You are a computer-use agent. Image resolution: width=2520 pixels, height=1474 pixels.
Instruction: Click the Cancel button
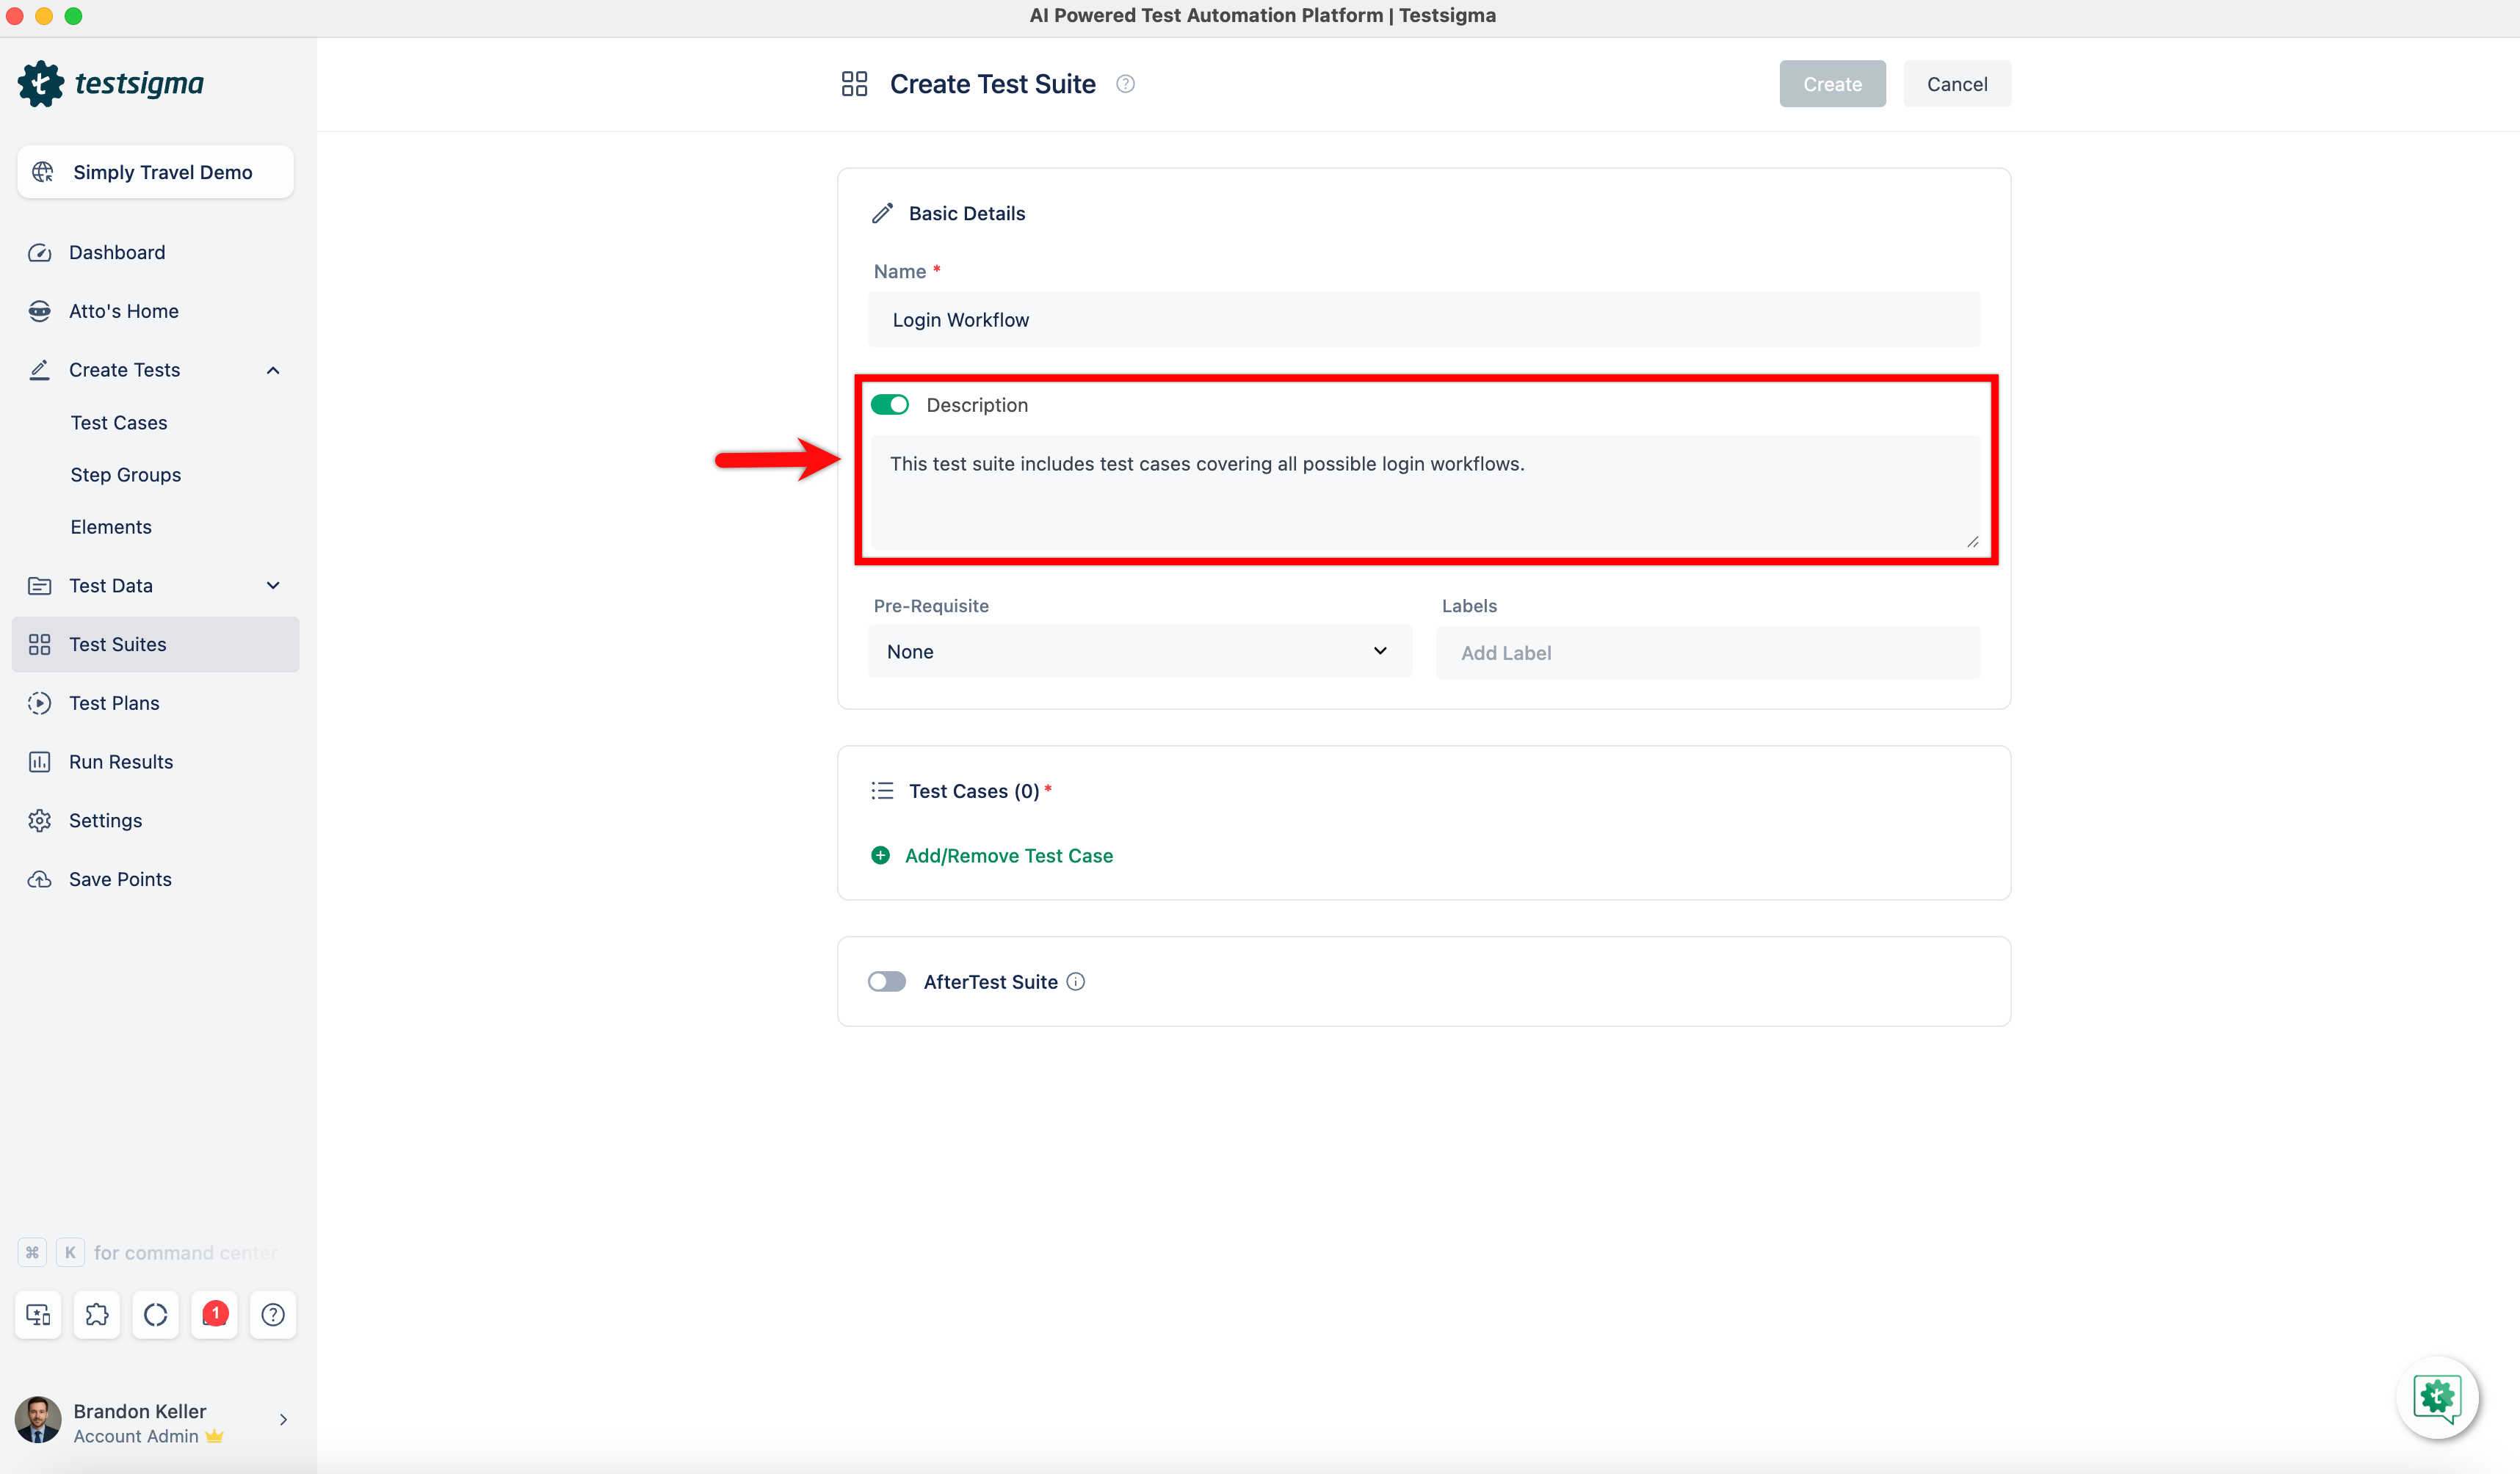(x=1956, y=84)
